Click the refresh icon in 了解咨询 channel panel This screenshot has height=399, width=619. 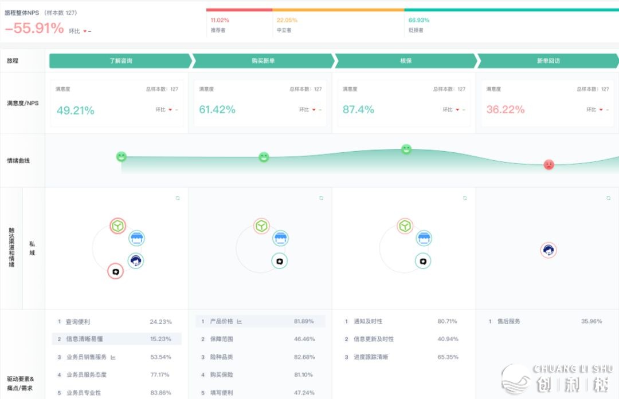click(178, 198)
